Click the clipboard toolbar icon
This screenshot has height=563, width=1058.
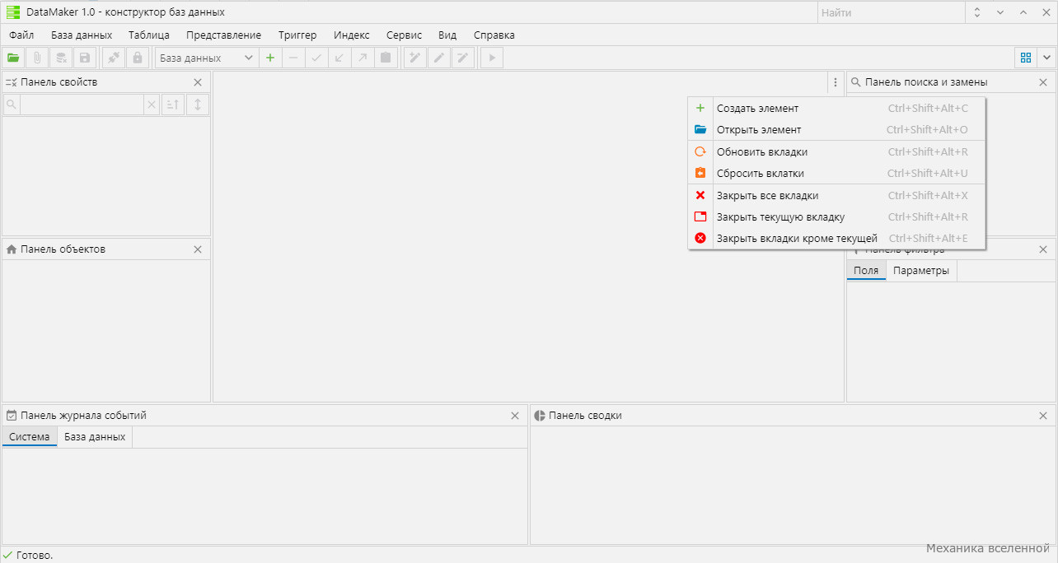386,58
